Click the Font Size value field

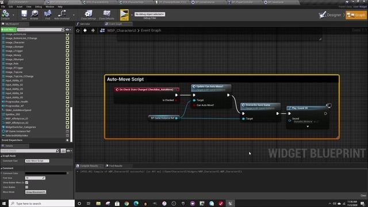pos(35,178)
